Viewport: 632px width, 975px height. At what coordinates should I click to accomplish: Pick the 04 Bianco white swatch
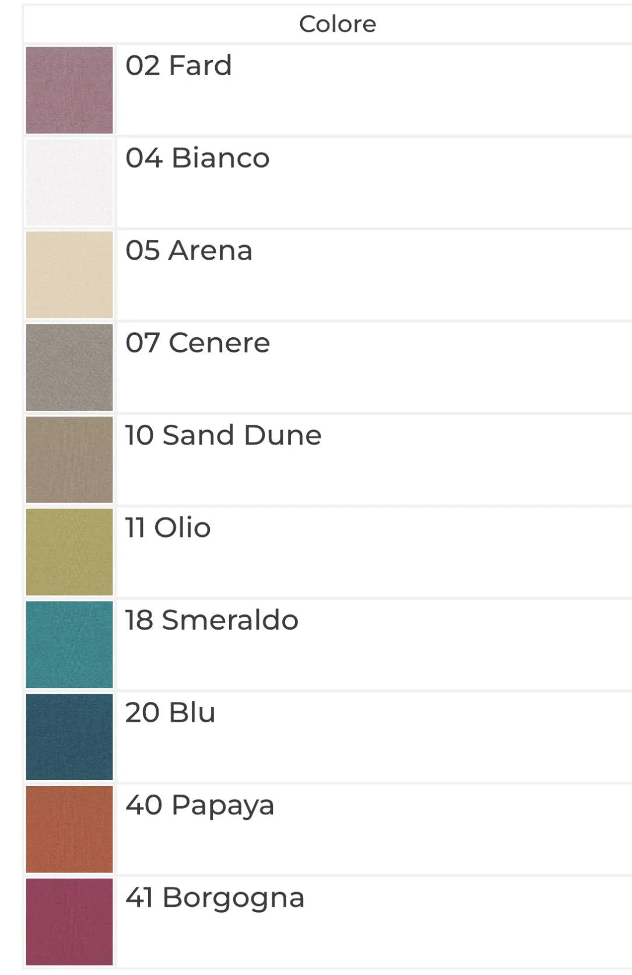69,183
